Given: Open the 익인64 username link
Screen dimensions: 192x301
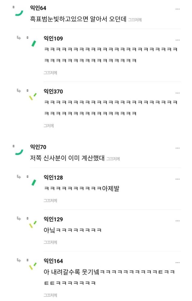Looking at the screenshot, I should pos(38,8).
